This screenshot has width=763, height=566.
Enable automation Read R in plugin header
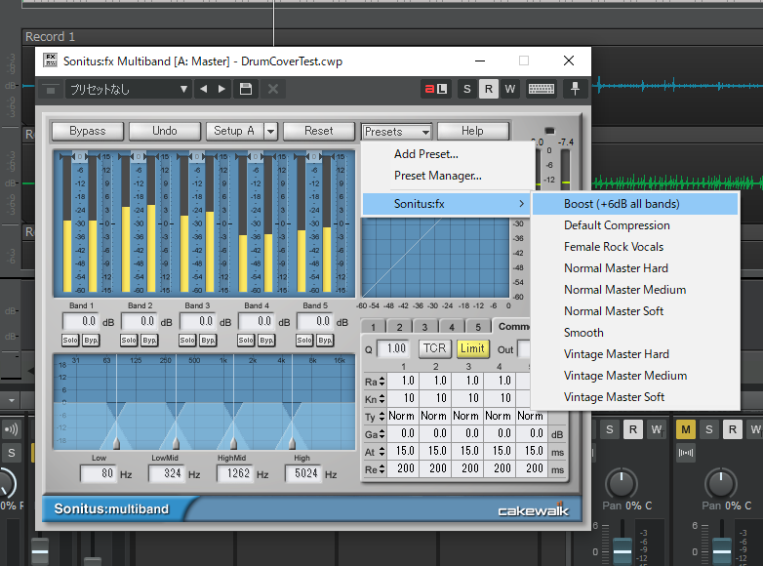489,89
